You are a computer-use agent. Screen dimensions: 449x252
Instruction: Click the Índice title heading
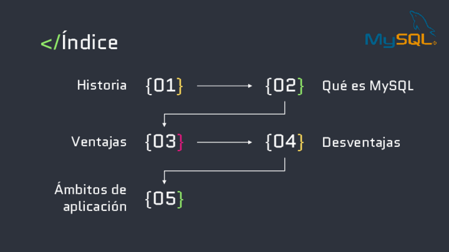pos(90,42)
